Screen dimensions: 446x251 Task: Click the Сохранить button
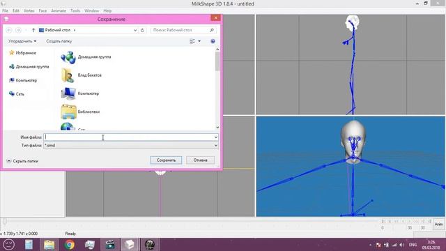(166, 160)
